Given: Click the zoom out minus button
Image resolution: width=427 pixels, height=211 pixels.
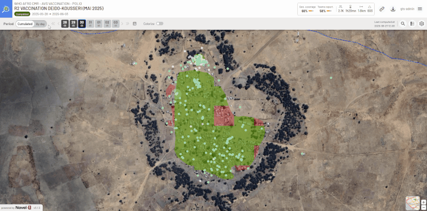Looking at the screenshot, I should tap(423, 208).
